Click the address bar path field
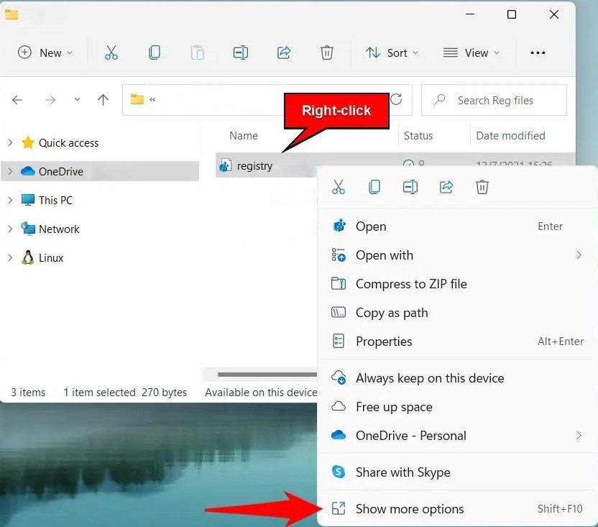 [267, 100]
